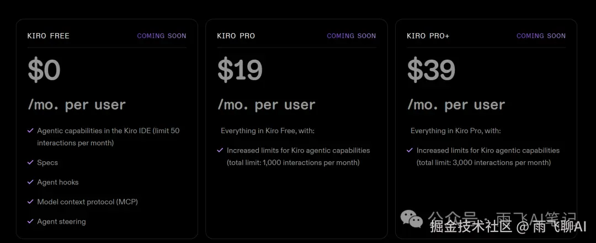Click checkmark beside 1,000 interactions limit
The image size is (596, 243).
pyautogui.click(x=220, y=150)
